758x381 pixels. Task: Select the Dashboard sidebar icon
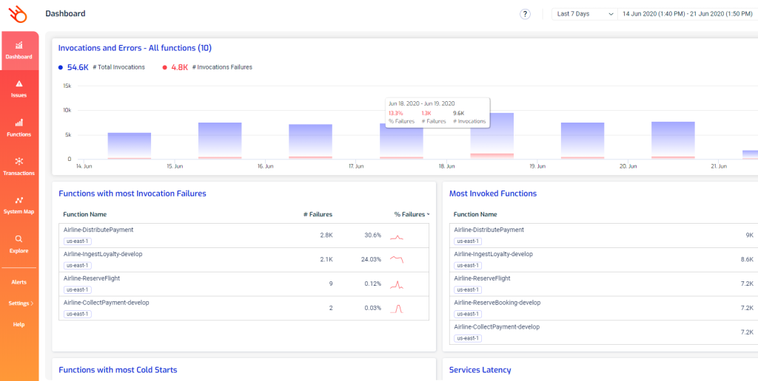[x=19, y=46]
